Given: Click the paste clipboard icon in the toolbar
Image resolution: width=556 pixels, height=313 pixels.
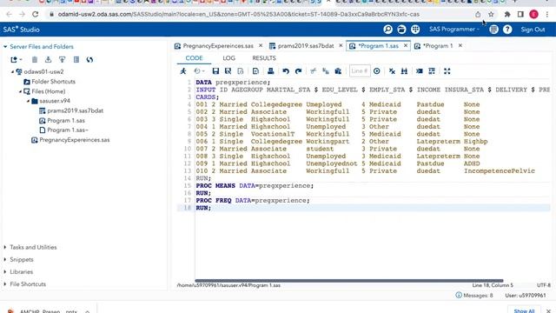Looking at the screenshot, I should click(338, 71).
